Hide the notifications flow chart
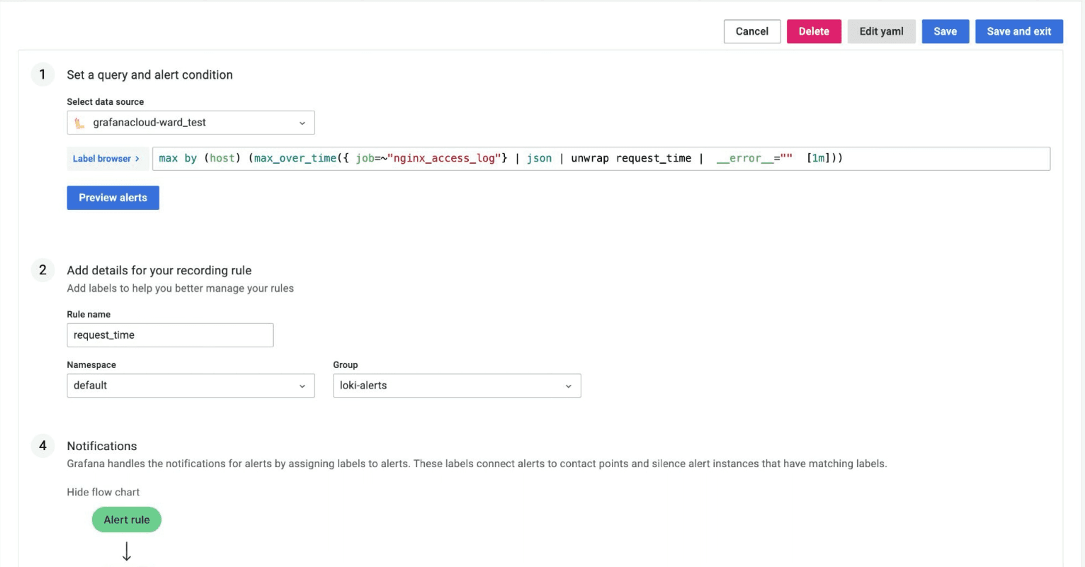1085x567 pixels. [103, 492]
